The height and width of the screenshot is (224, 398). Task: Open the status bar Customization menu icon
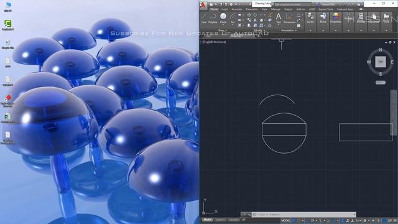[x=395, y=221]
